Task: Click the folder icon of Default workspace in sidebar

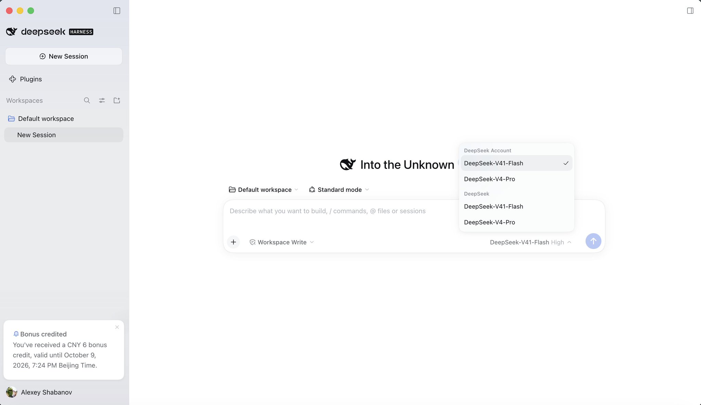Action: click(11, 119)
